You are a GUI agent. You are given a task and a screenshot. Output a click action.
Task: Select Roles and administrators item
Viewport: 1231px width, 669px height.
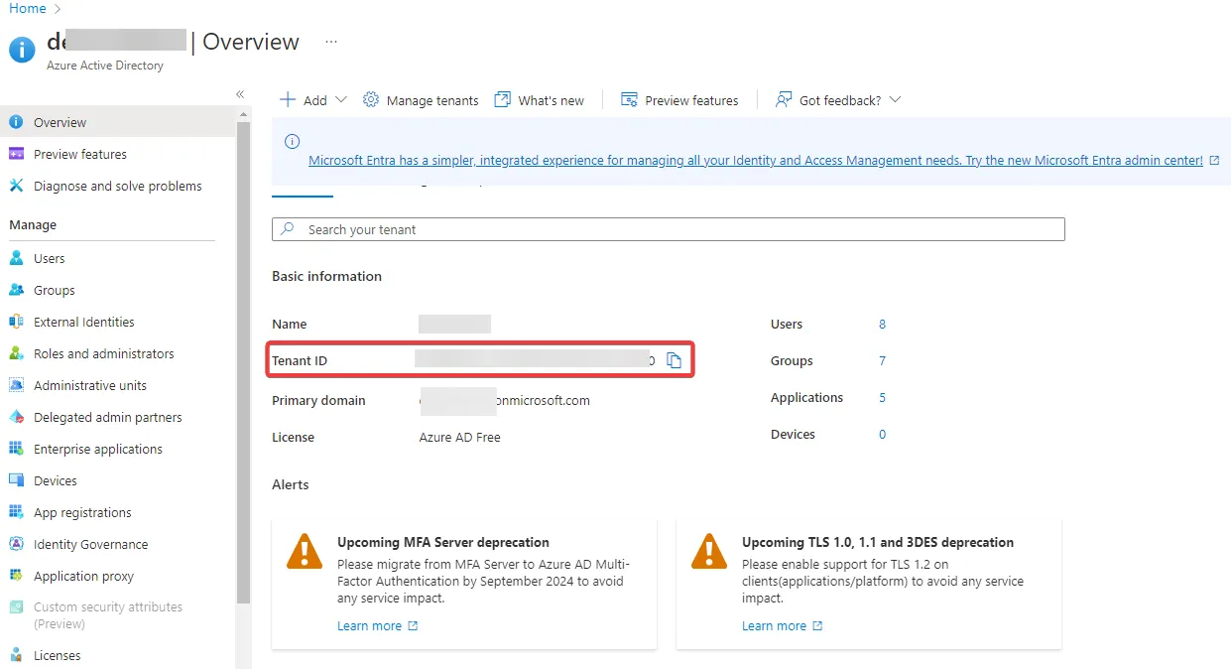pos(103,353)
